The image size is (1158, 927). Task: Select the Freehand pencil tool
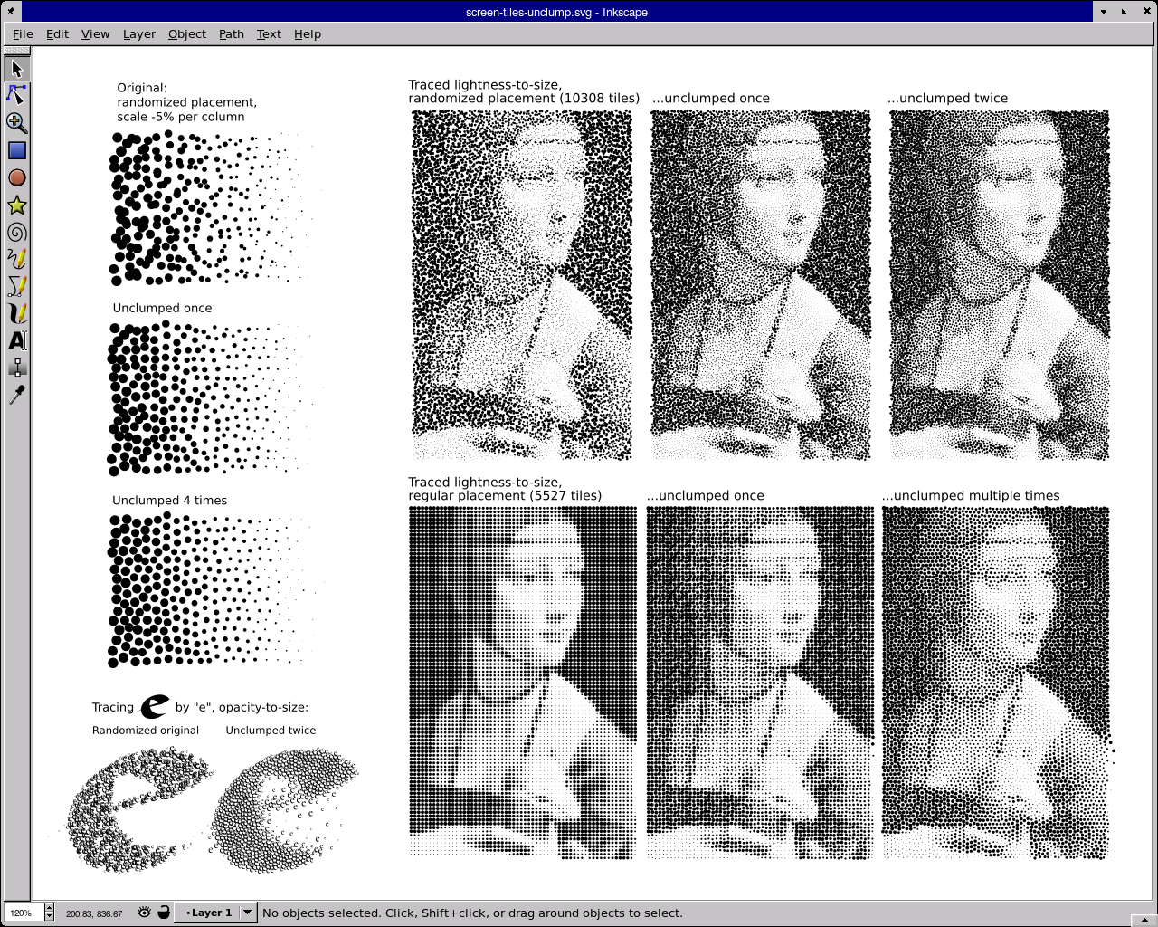pyautogui.click(x=16, y=259)
